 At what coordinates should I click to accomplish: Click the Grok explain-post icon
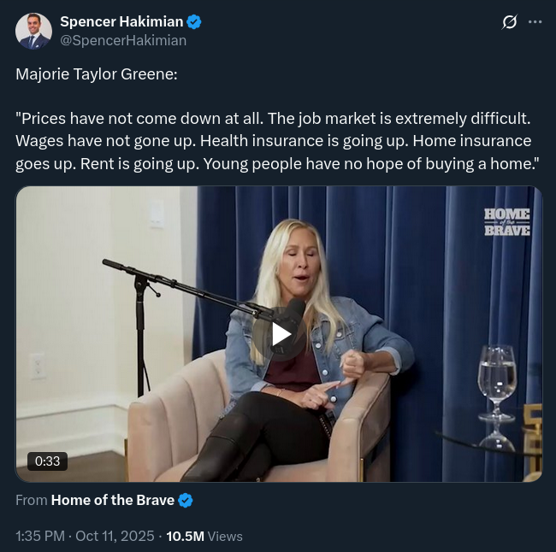(x=510, y=22)
